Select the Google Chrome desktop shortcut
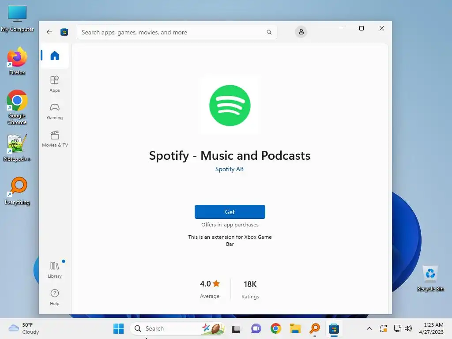Image resolution: width=452 pixels, height=339 pixels. (17, 107)
